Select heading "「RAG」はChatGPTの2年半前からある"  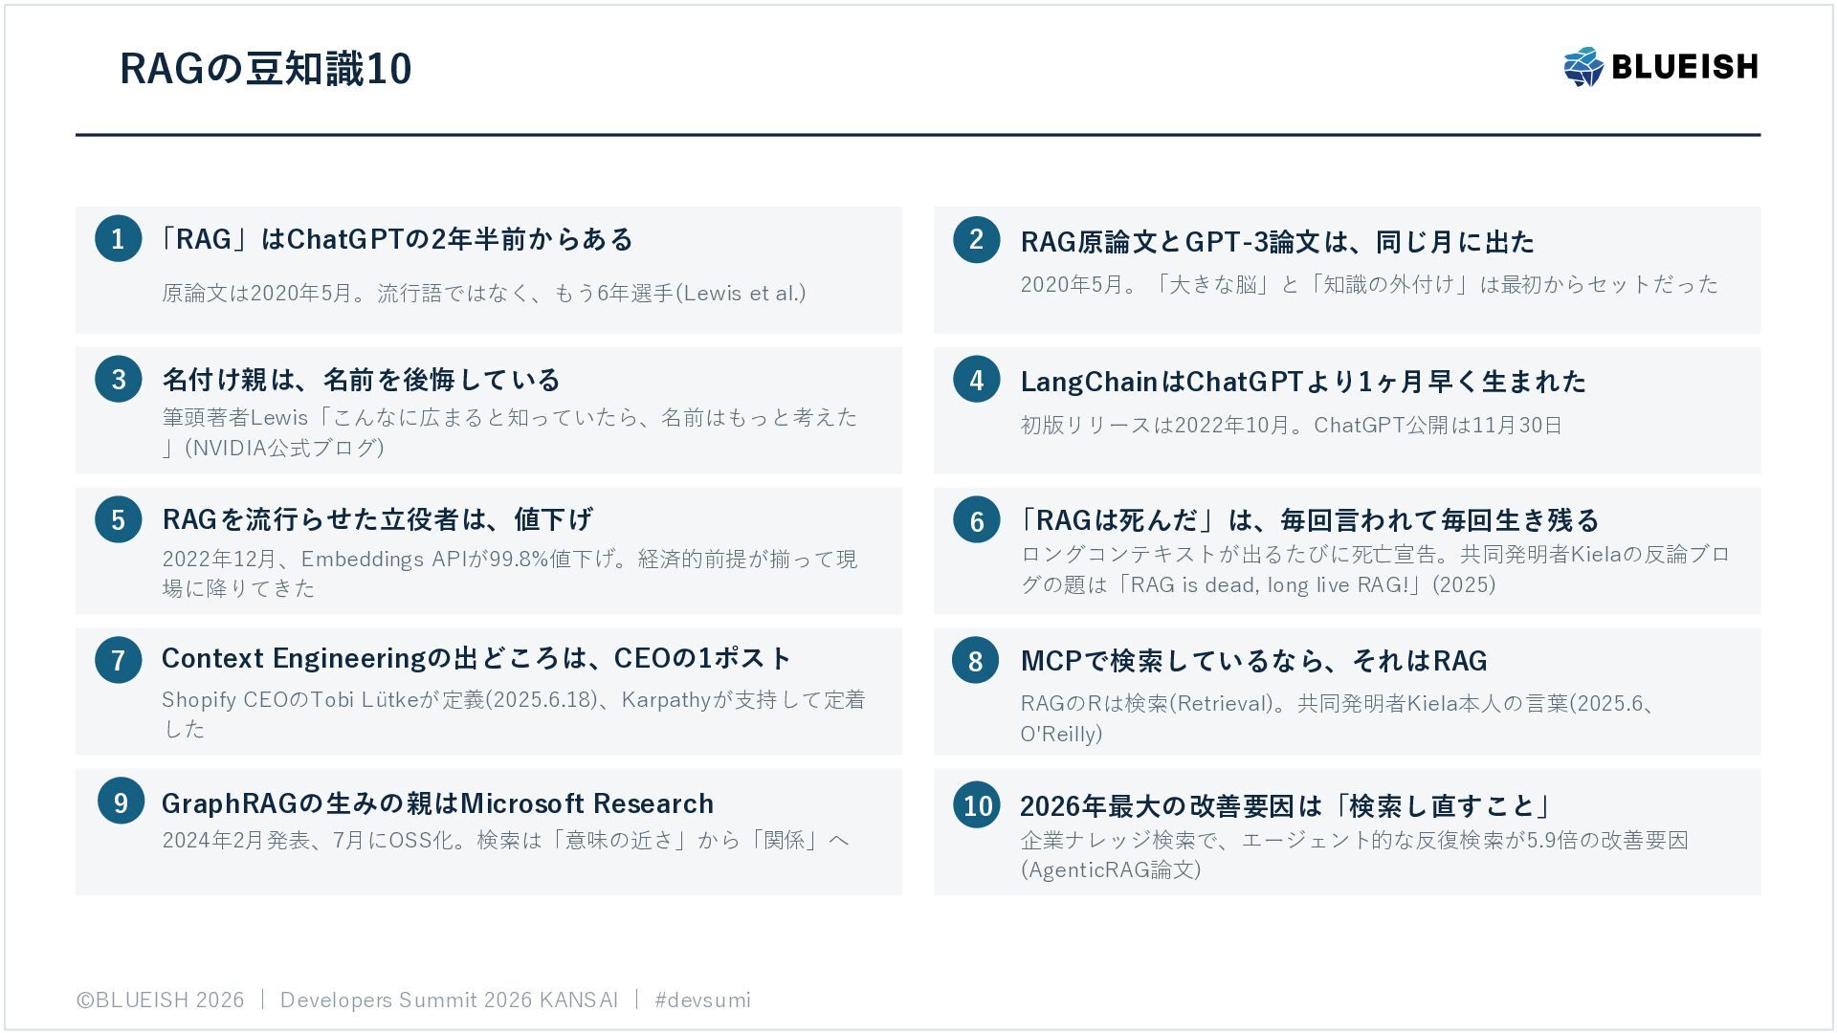pos(397,239)
